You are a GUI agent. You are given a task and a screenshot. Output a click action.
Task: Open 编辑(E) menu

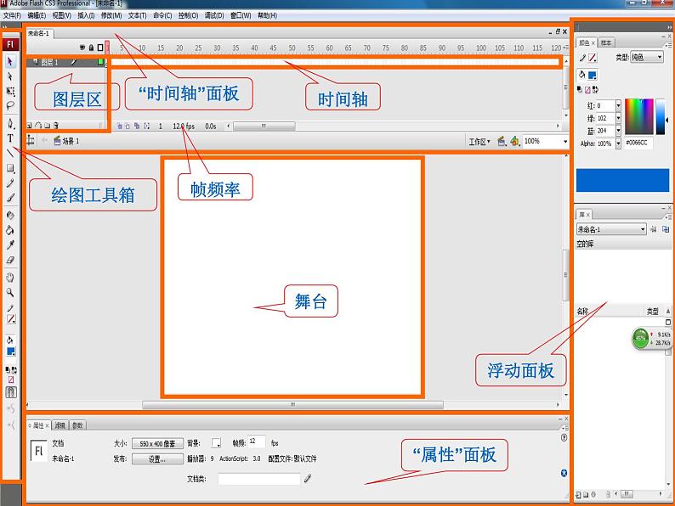pos(37,15)
